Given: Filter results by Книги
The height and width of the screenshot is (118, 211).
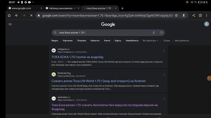Looking at the screenshot, I should point(107,41).
